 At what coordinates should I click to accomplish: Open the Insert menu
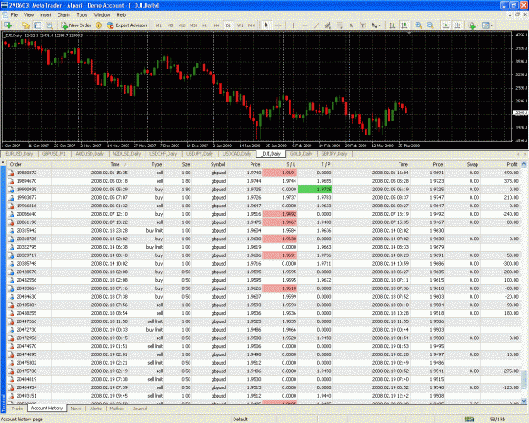tap(46, 15)
